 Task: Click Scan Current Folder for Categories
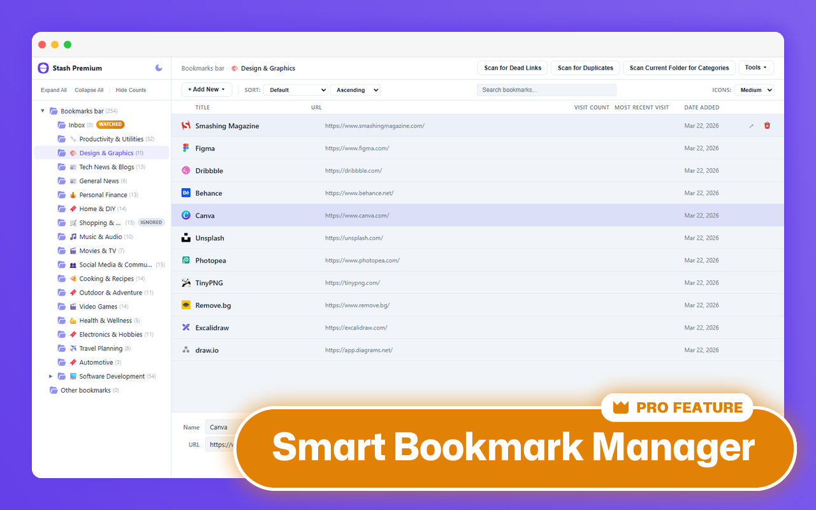click(x=679, y=68)
